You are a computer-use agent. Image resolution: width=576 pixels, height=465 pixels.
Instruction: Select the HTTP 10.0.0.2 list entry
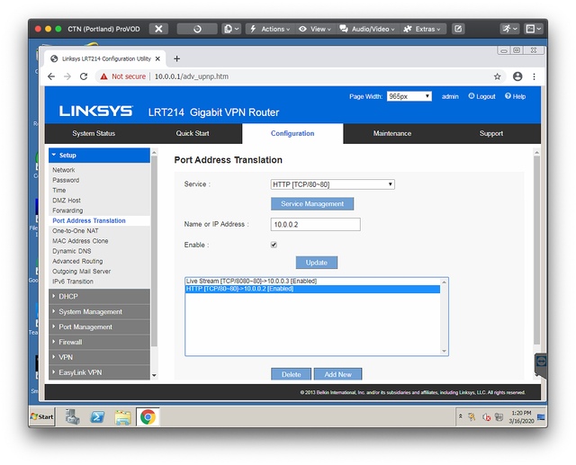point(312,289)
